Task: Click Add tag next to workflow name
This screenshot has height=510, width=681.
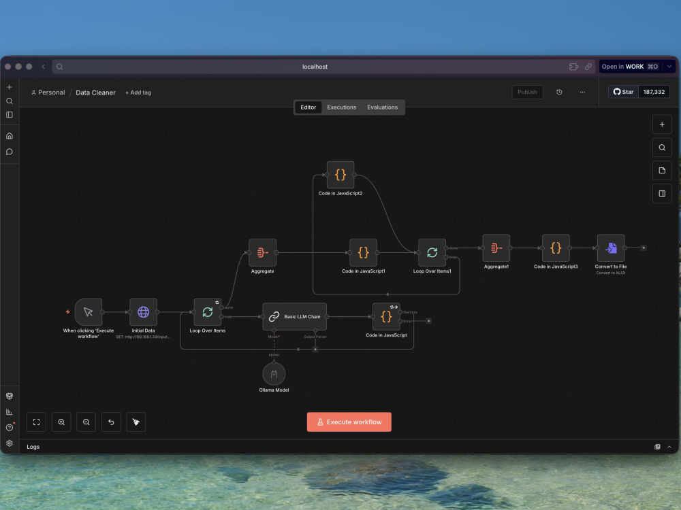Action: [138, 92]
